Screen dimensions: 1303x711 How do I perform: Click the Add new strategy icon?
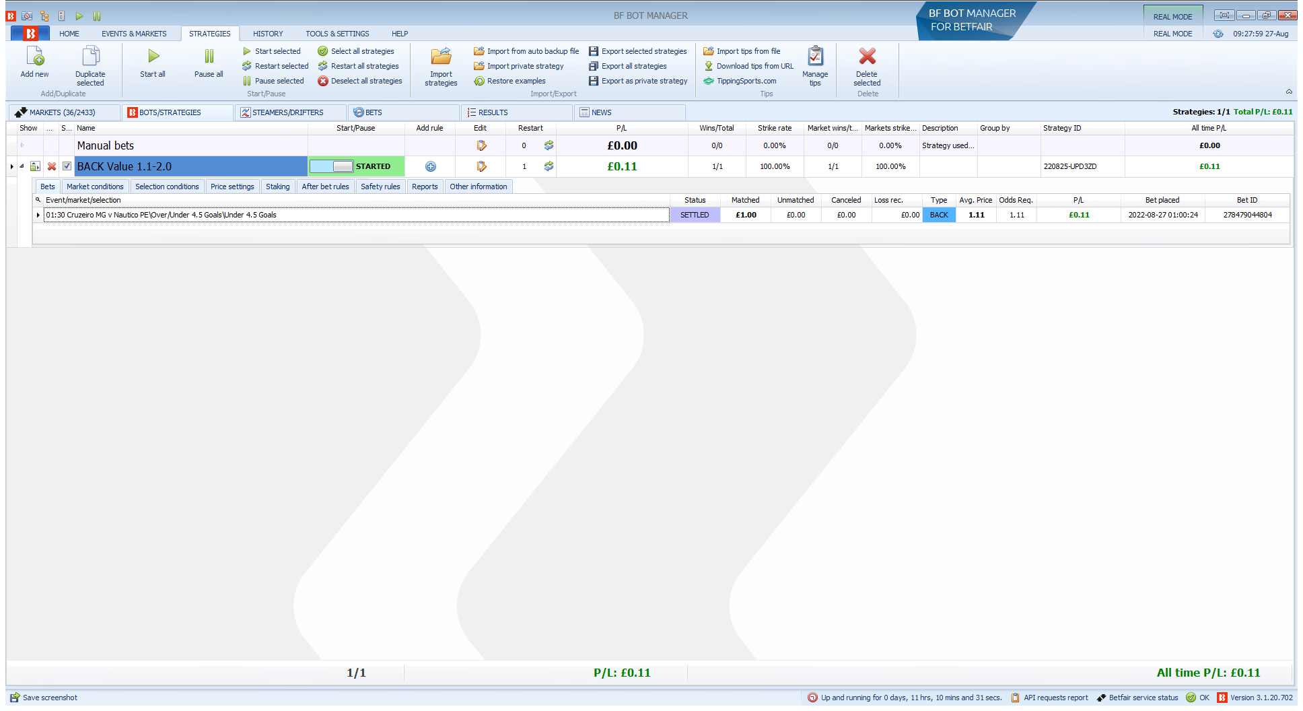tap(35, 57)
